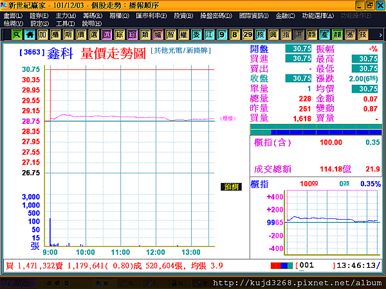
Task: Click the 興 emerging stocks icon
Action: click(273, 35)
